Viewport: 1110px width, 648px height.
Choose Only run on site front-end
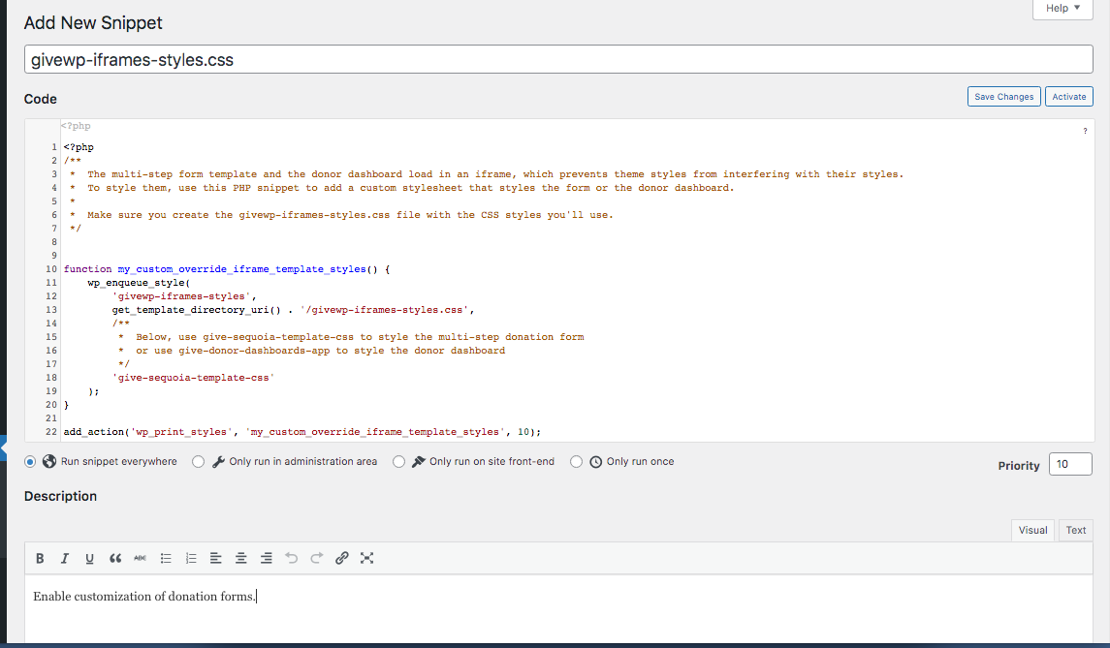(399, 461)
